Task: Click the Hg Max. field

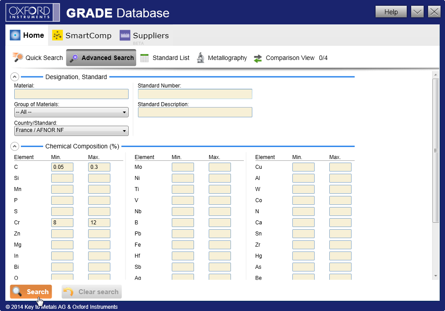Action: coord(340,256)
